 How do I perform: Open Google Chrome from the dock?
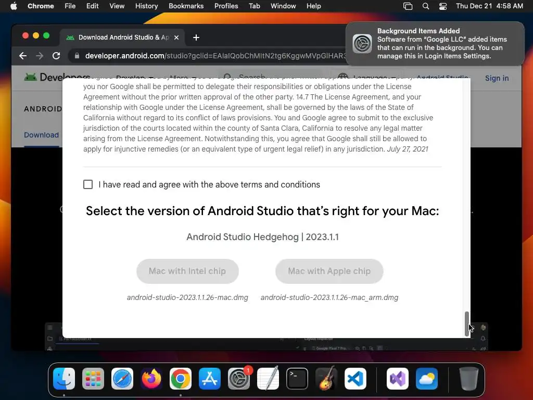point(181,379)
